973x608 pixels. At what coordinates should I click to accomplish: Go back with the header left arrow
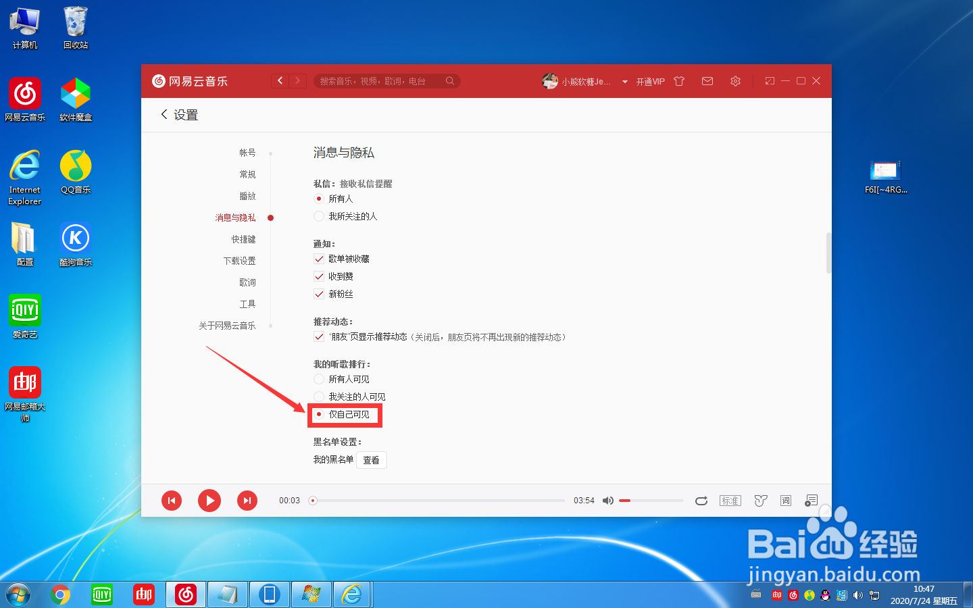tap(280, 81)
